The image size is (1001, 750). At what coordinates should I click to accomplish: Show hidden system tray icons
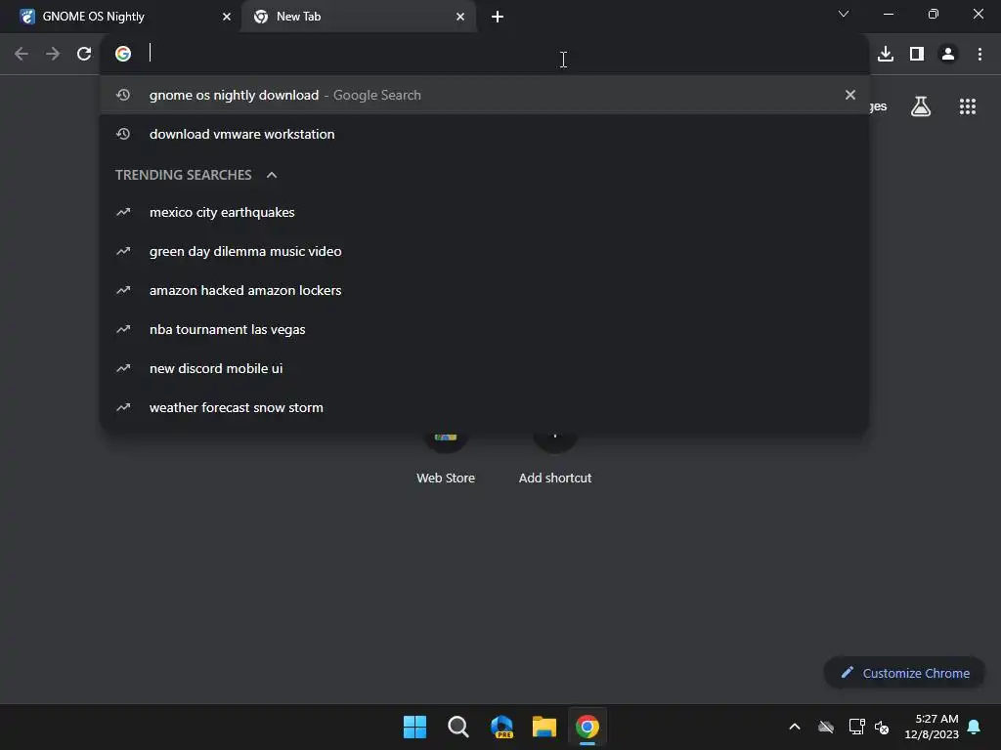(x=795, y=727)
